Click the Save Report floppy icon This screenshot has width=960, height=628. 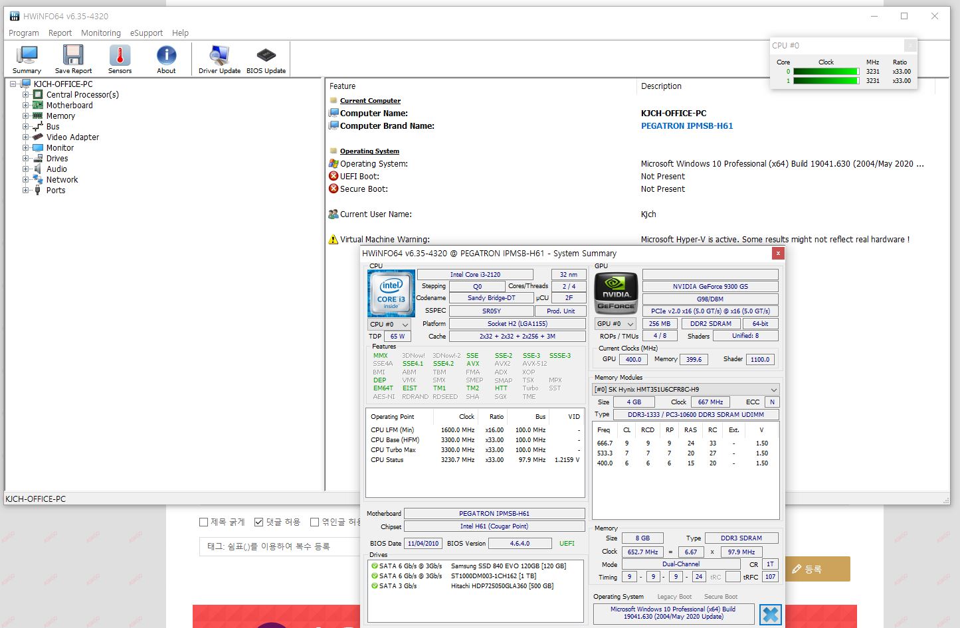(73, 59)
